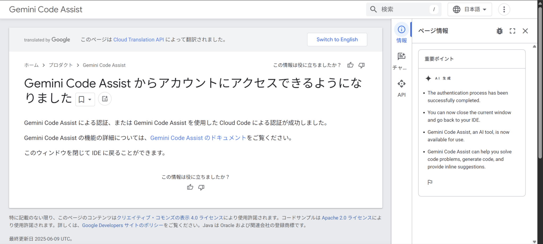
Task: Open Gemini Code Assist のドキュメント link
Action: tap(198, 138)
